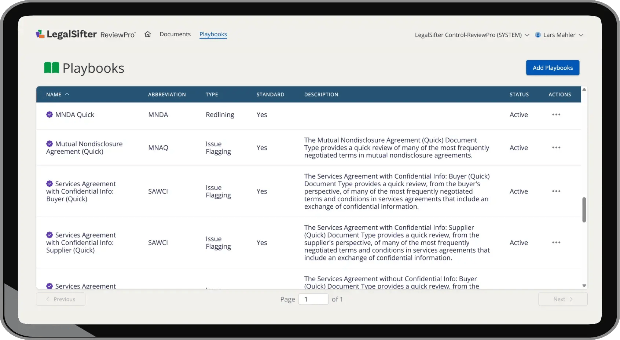Click the LegalSifter logo icon
620x340 pixels.
[40, 33]
